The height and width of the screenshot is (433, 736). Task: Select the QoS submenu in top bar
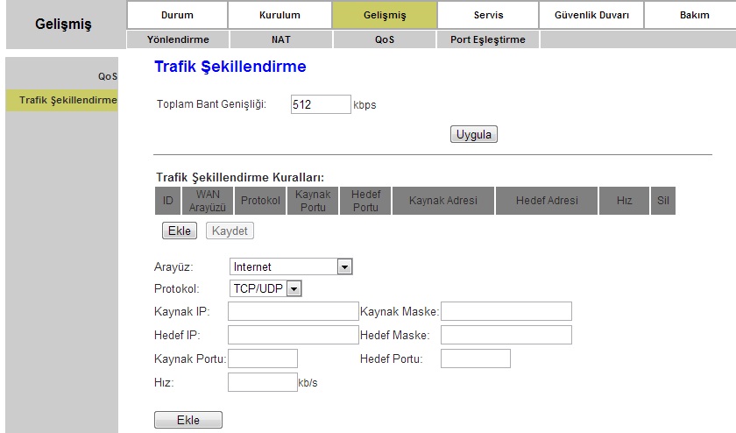click(385, 39)
